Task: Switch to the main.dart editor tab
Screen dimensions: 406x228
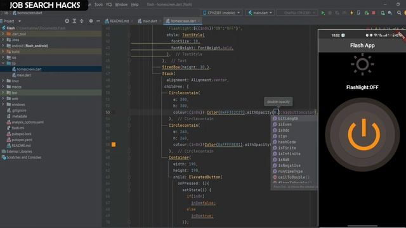Action: [x=150, y=21]
